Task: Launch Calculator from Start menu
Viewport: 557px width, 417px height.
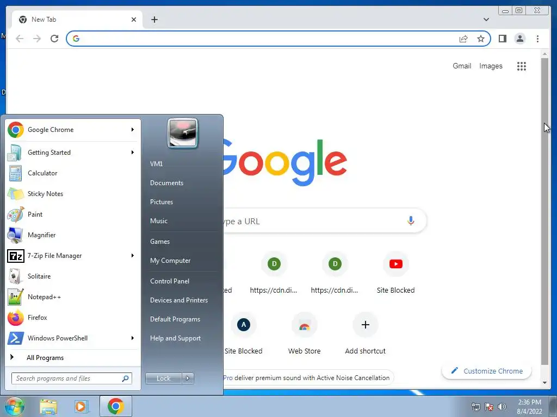Action: [72, 173]
